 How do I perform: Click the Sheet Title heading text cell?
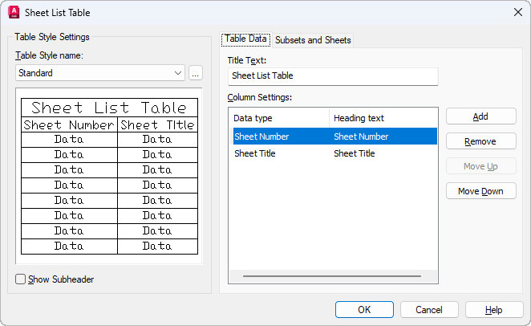(x=355, y=153)
